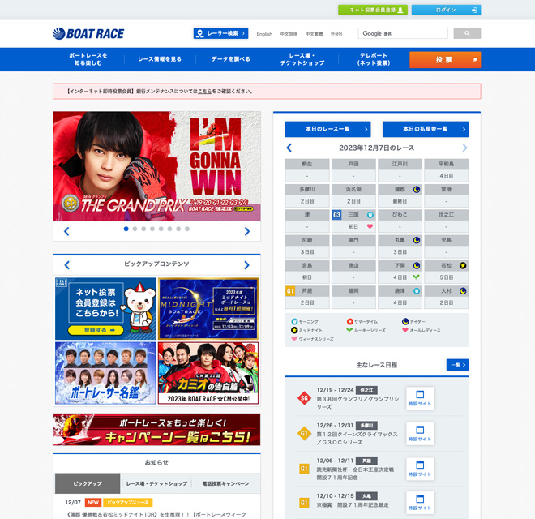Click the moon icon next to 丸亀

(417, 240)
